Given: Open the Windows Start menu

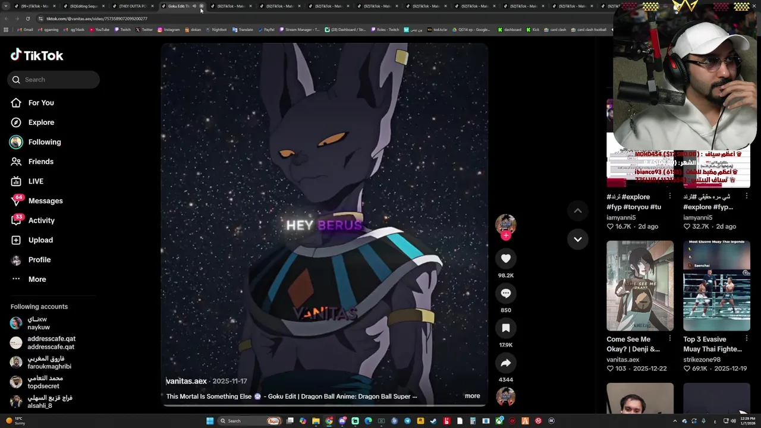Looking at the screenshot, I should tap(210, 421).
